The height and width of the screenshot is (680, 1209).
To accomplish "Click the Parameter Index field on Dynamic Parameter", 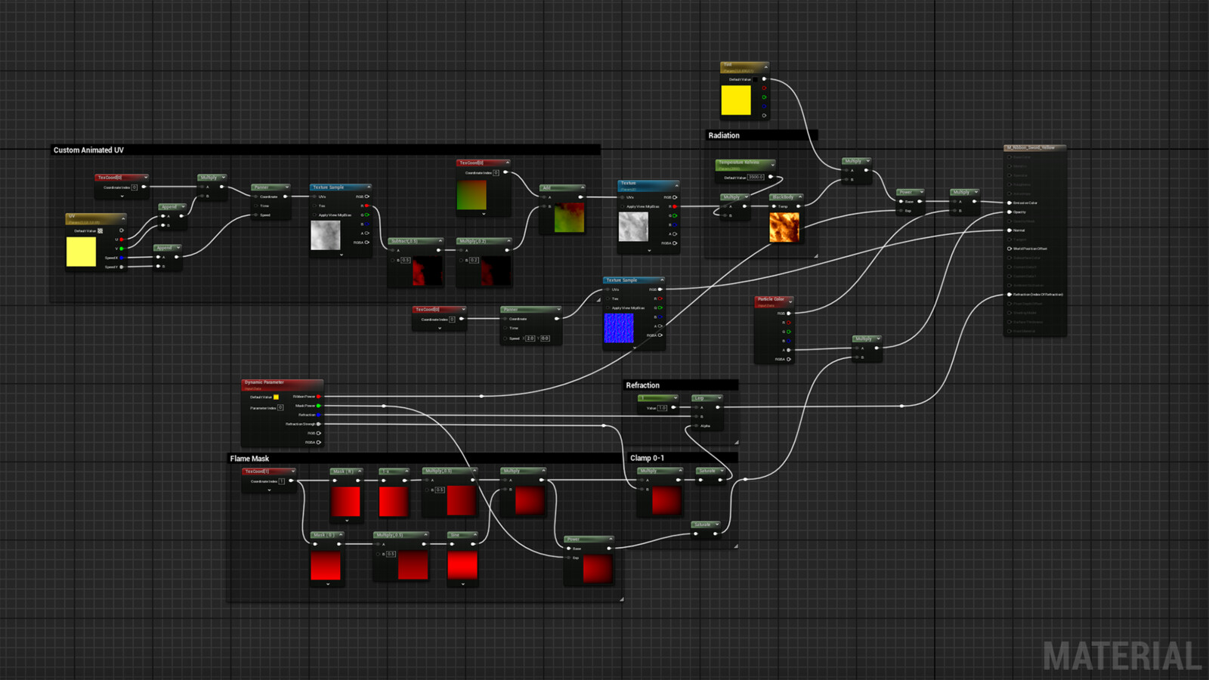I will tap(280, 407).
